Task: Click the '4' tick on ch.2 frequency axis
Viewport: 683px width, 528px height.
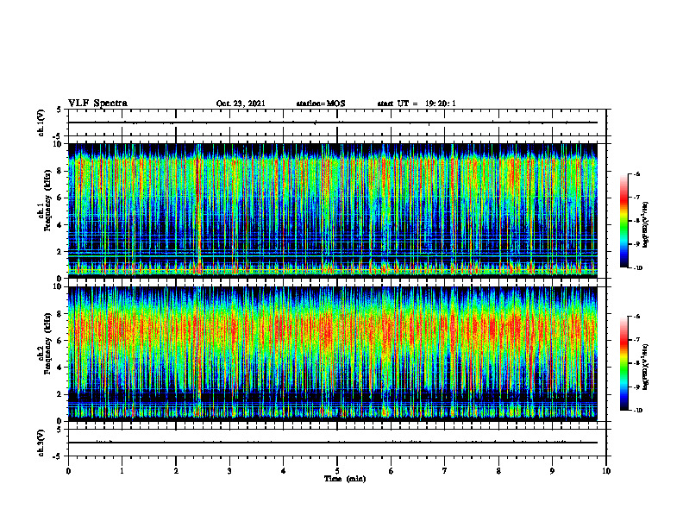Action: pos(60,368)
